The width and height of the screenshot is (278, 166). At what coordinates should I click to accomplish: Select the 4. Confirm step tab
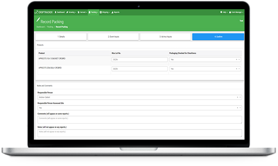click(x=218, y=36)
